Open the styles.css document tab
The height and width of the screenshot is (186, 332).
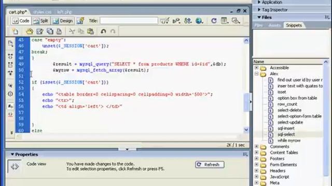coord(42,12)
